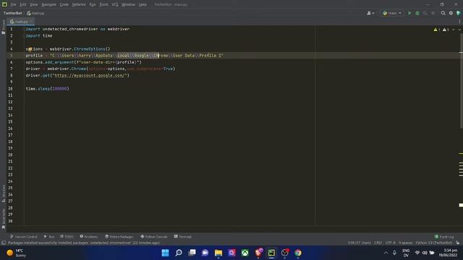Click Run with Coverage icon in toolbar
Viewport: 463px width, 260px height.
(425, 13)
